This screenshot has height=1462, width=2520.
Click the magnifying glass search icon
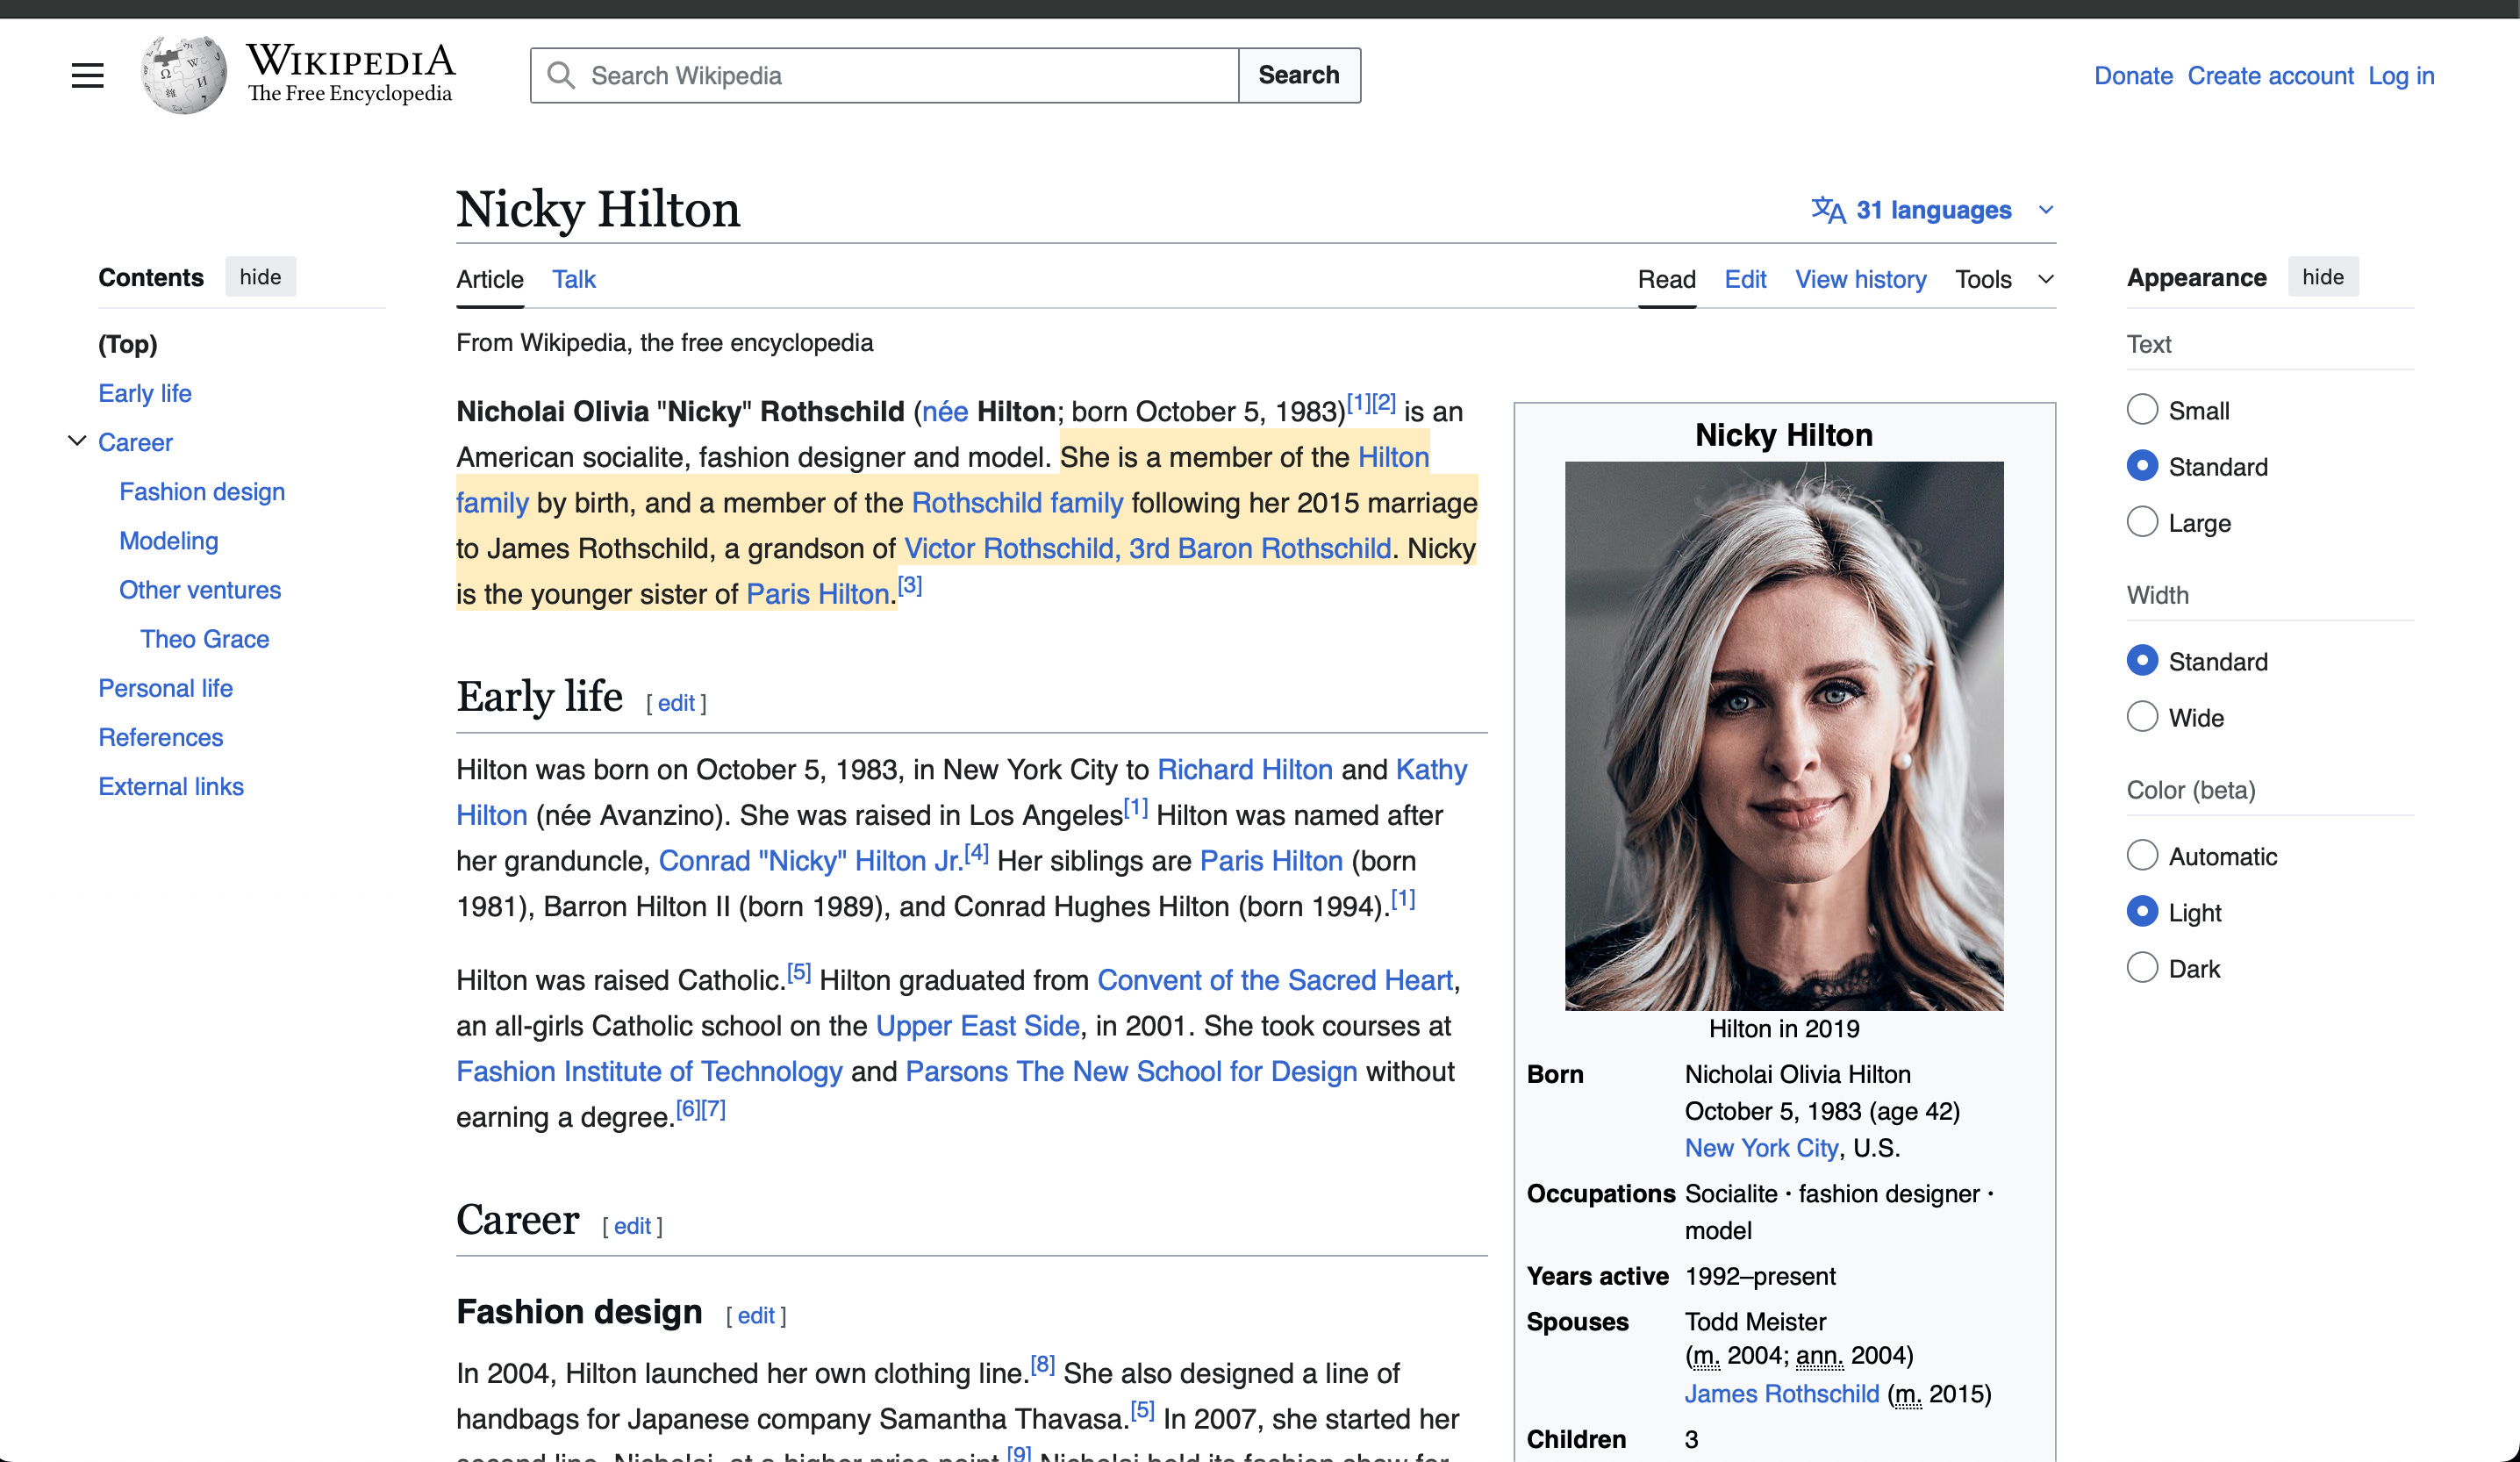pos(561,75)
